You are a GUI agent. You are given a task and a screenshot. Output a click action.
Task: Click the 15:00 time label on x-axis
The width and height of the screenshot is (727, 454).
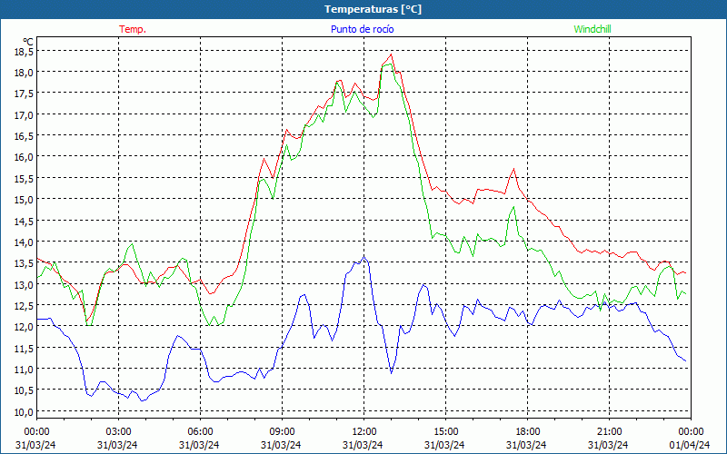pyautogui.click(x=445, y=432)
